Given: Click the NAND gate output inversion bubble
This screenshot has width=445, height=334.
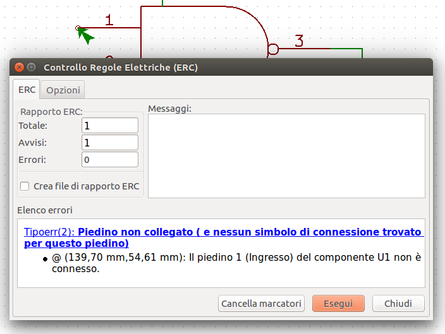Looking at the screenshot, I should 273,49.
